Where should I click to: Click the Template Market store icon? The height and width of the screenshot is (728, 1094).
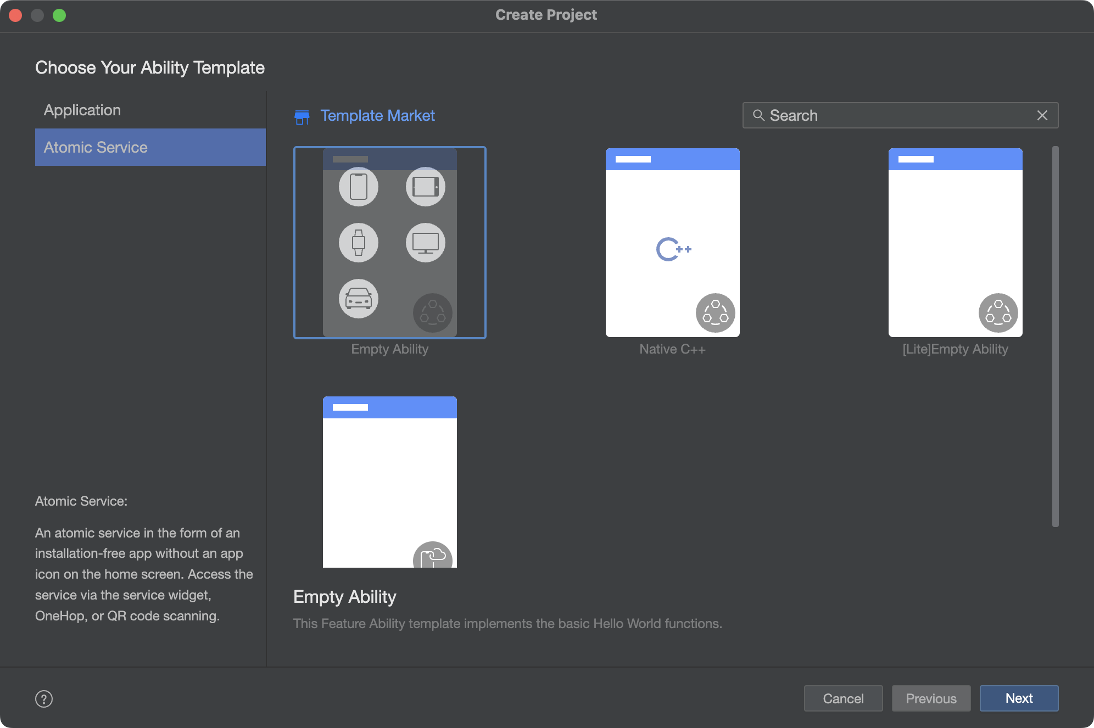pos(302,116)
